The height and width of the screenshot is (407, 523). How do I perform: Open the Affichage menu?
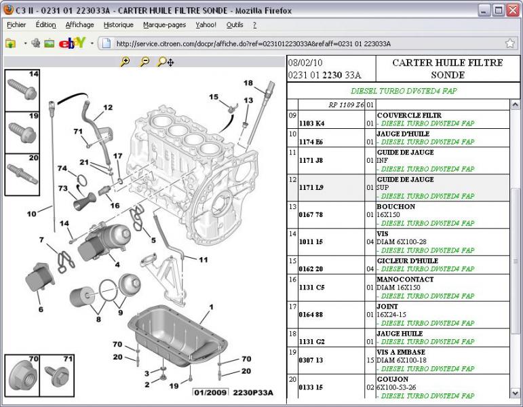pos(80,24)
